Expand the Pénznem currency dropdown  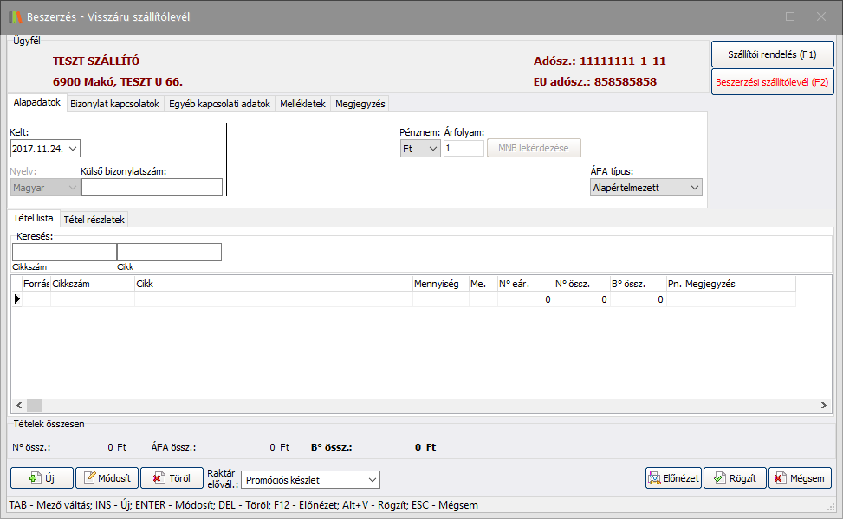[433, 149]
